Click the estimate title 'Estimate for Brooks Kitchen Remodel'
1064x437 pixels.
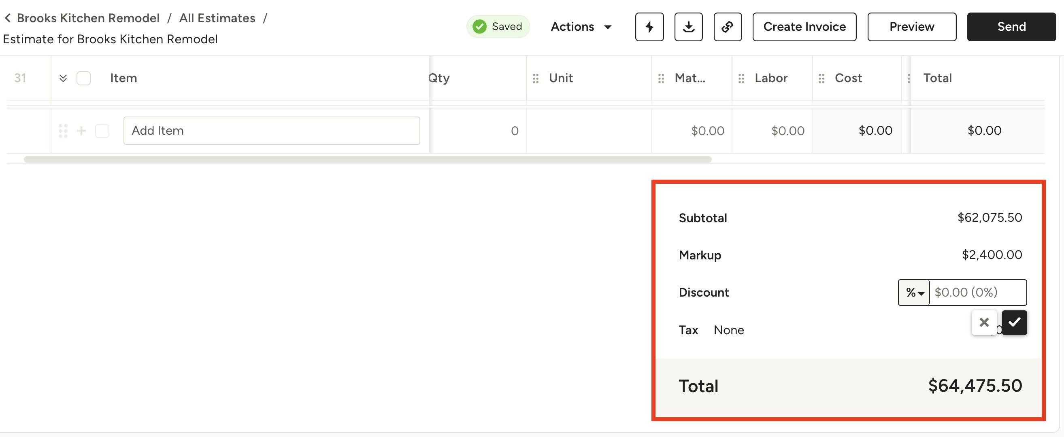coord(110,39)
